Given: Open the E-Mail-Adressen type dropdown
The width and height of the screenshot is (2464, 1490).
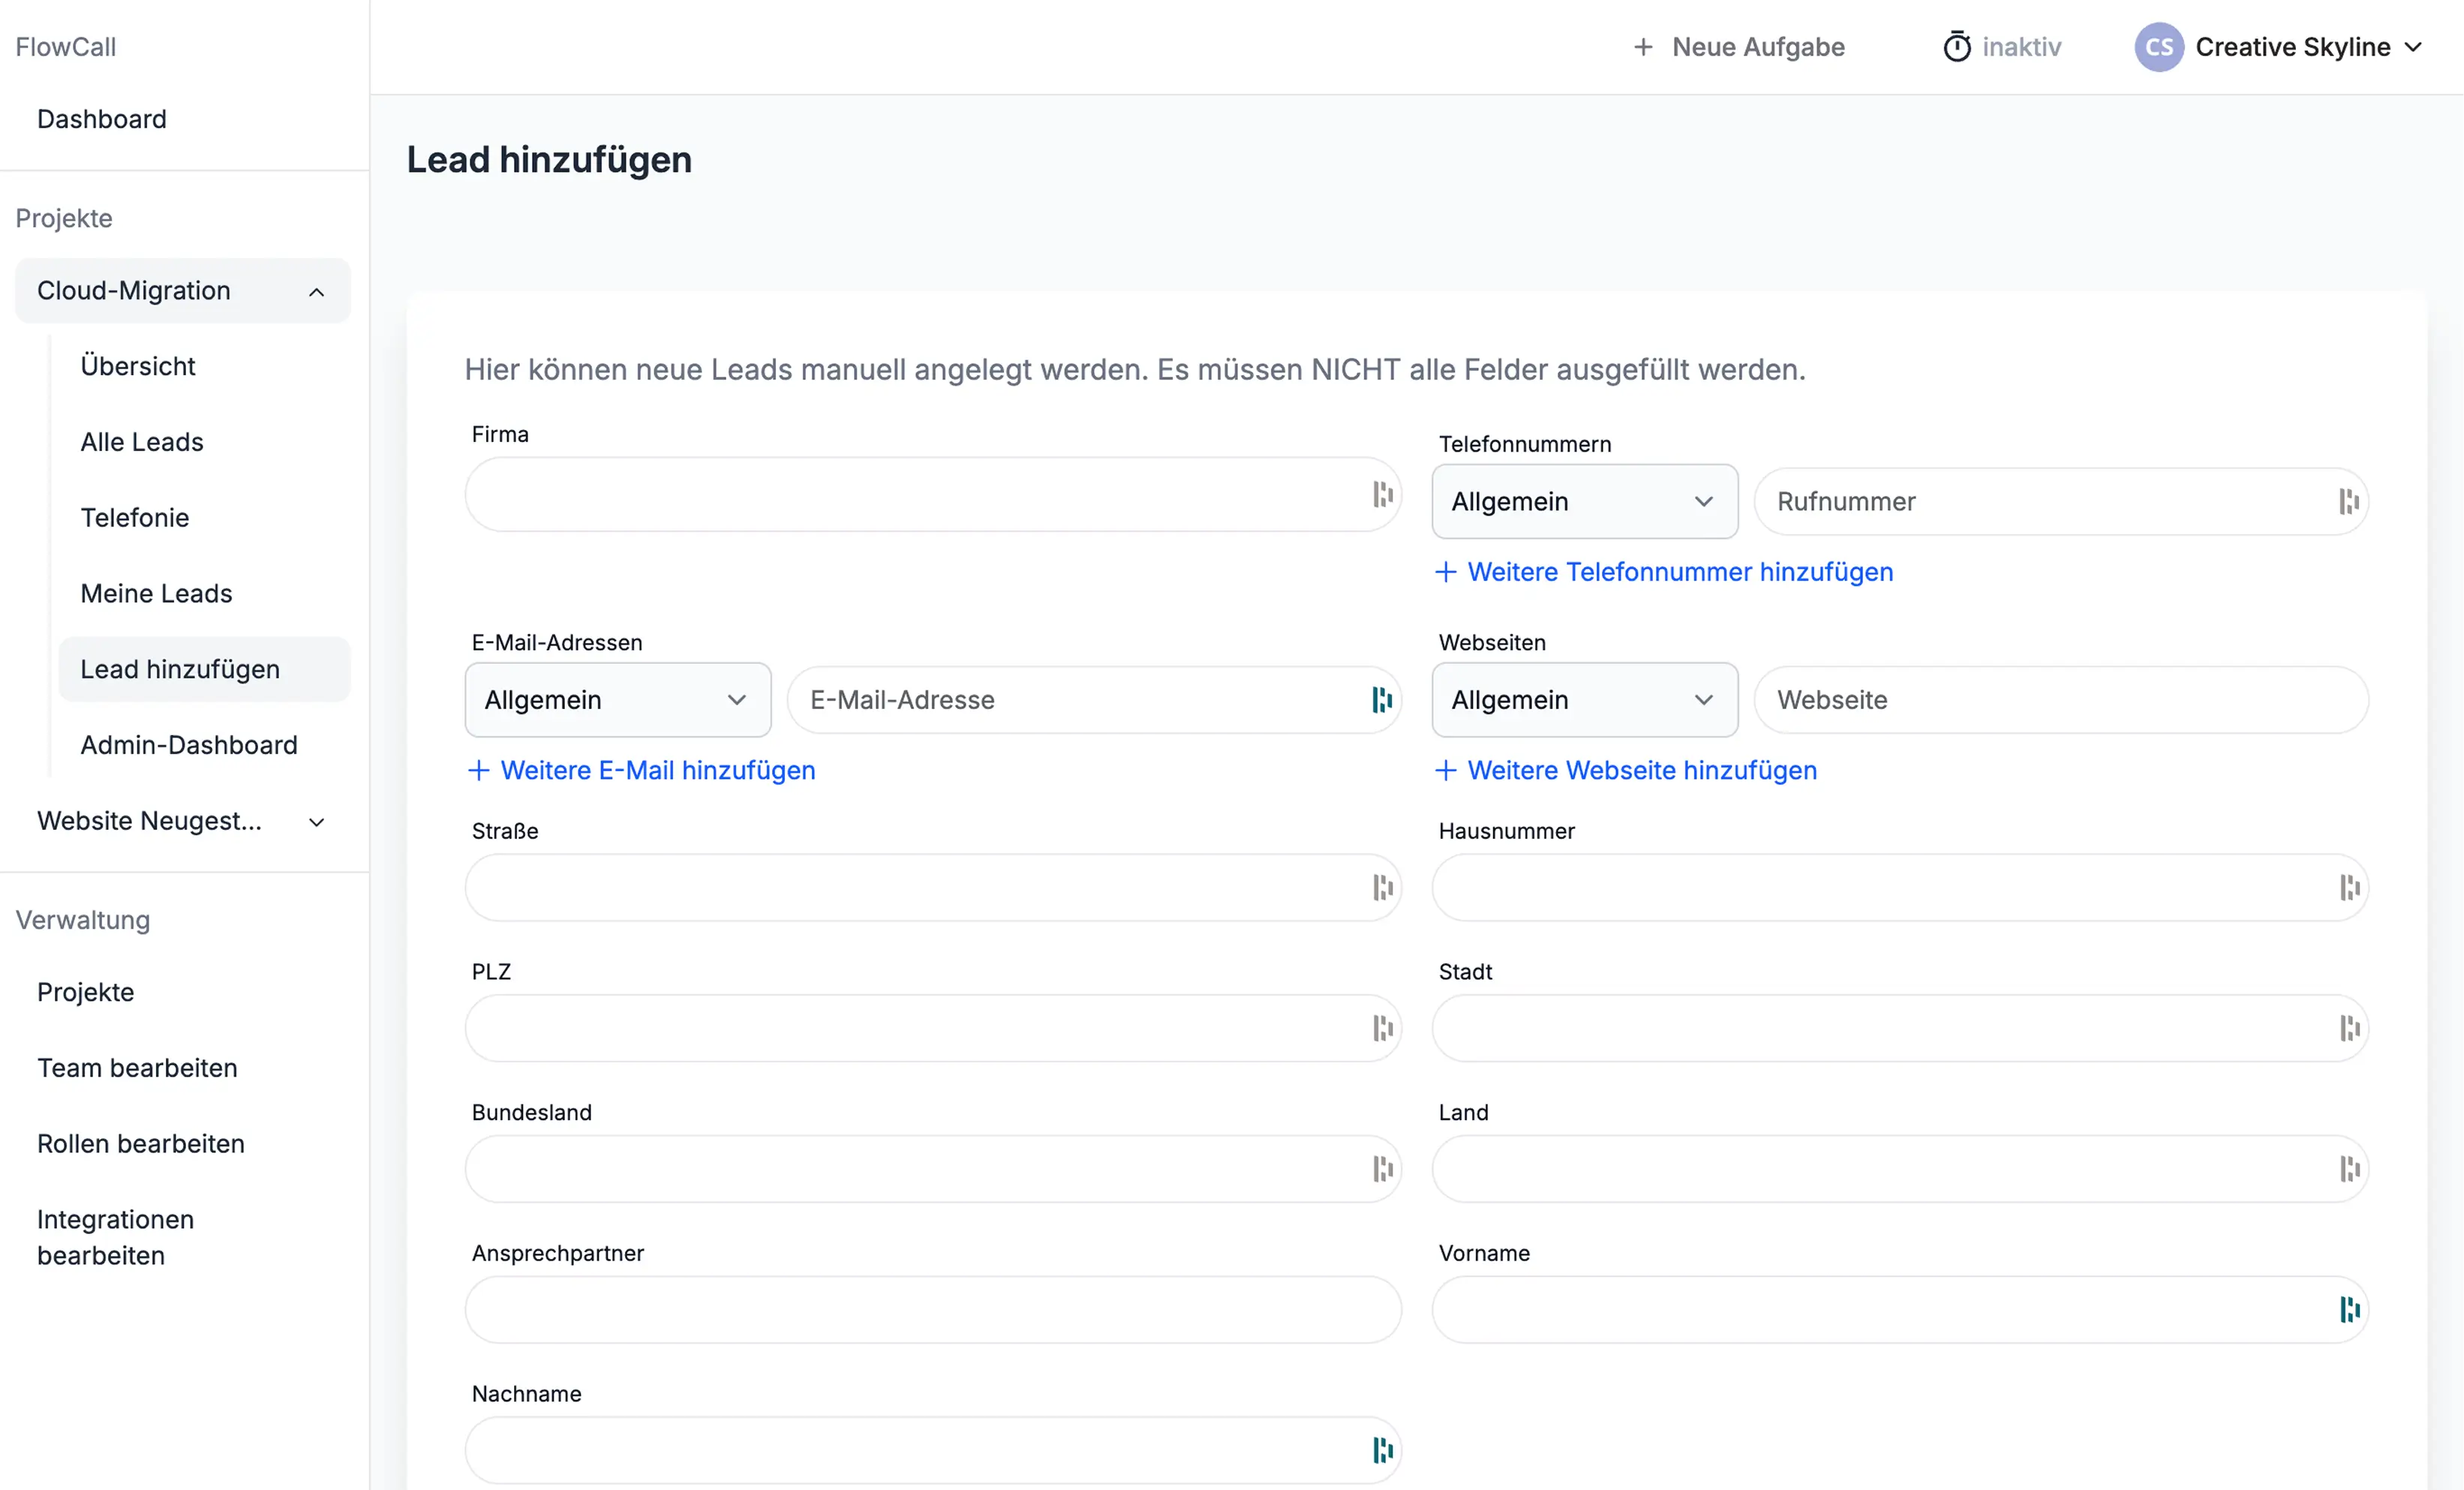Looking at the screenshot, I should [x=617, y=700].
